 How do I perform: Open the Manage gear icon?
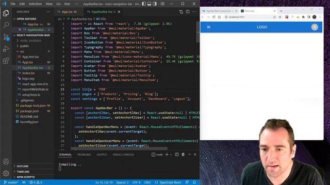click(x=6, y=173)
